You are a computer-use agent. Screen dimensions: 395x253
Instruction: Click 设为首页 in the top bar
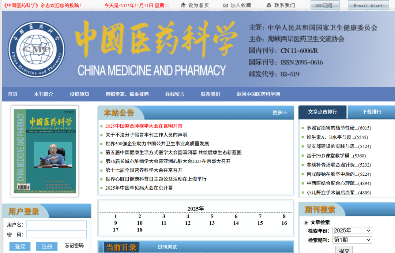(199, 5)
